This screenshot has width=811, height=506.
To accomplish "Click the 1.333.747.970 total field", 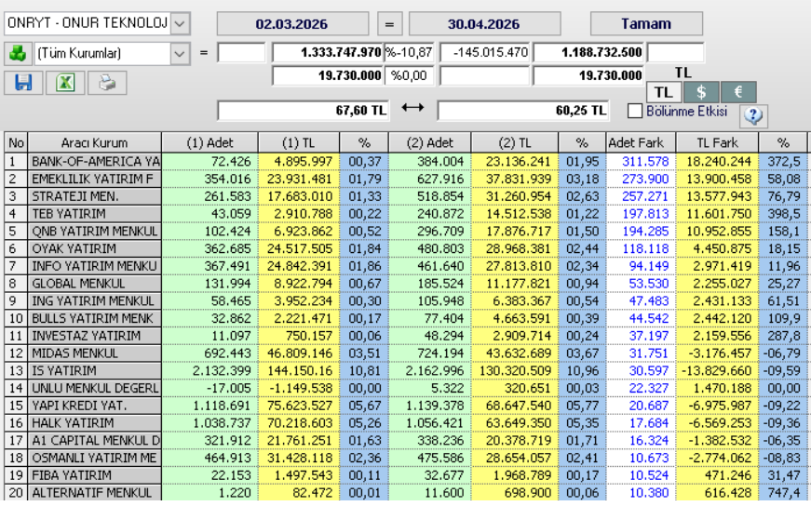I will pos(328,53).
